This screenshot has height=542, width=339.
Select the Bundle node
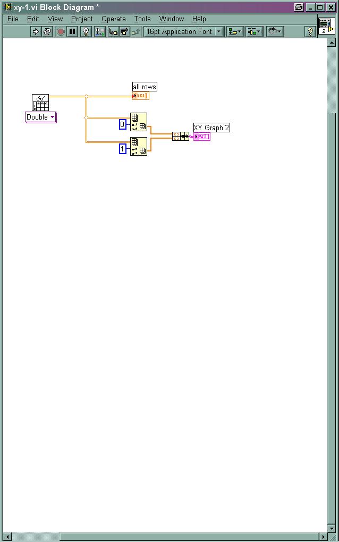(180, 136)
